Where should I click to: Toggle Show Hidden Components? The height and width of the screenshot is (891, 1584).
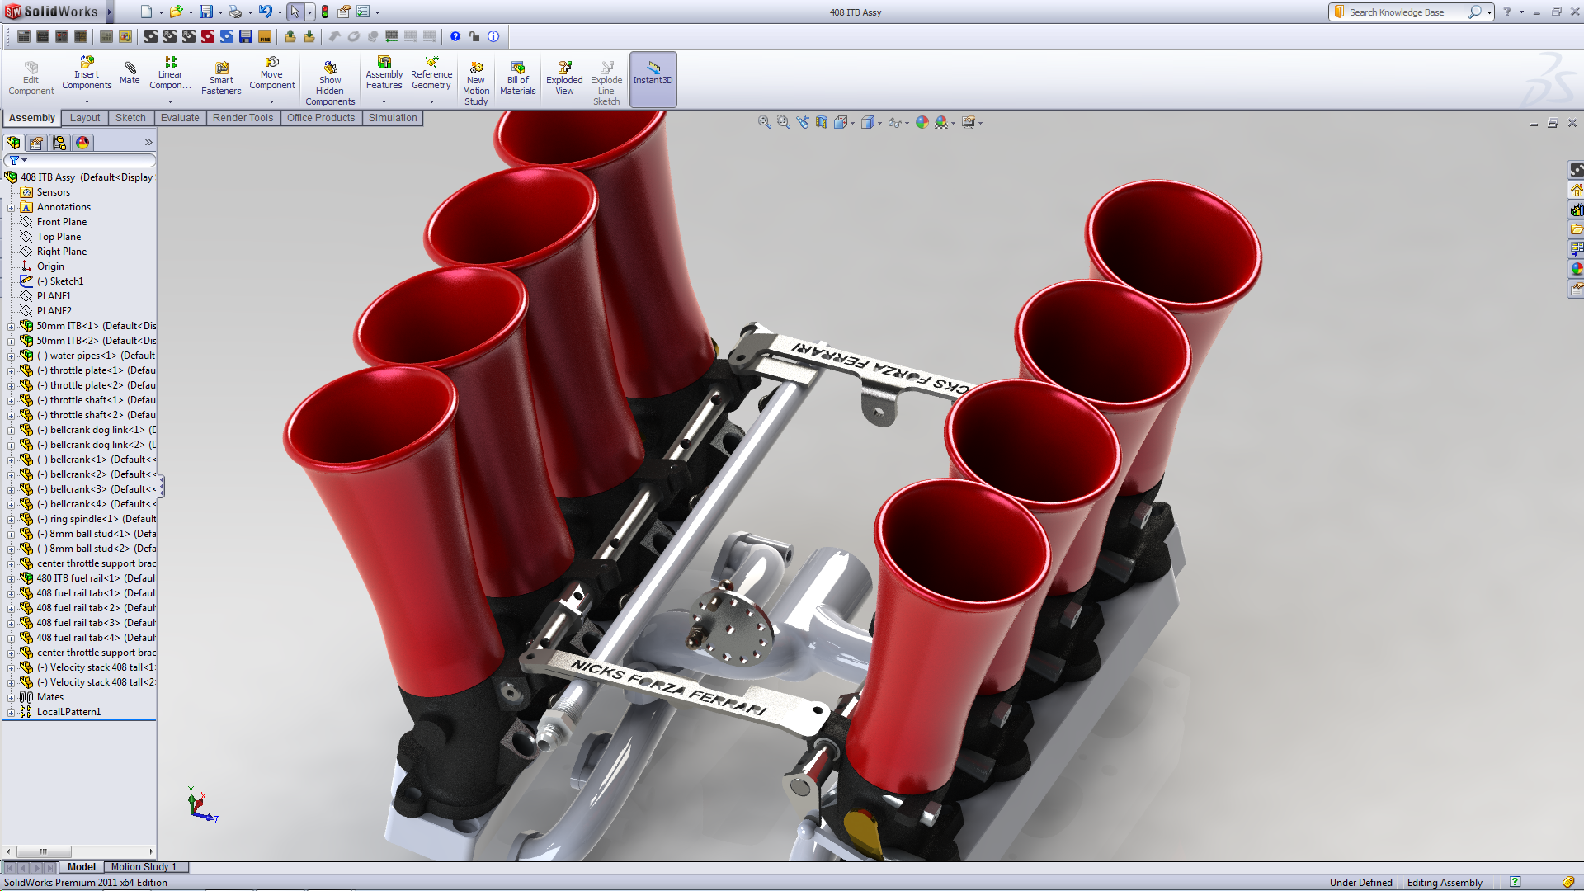point(330,82)
